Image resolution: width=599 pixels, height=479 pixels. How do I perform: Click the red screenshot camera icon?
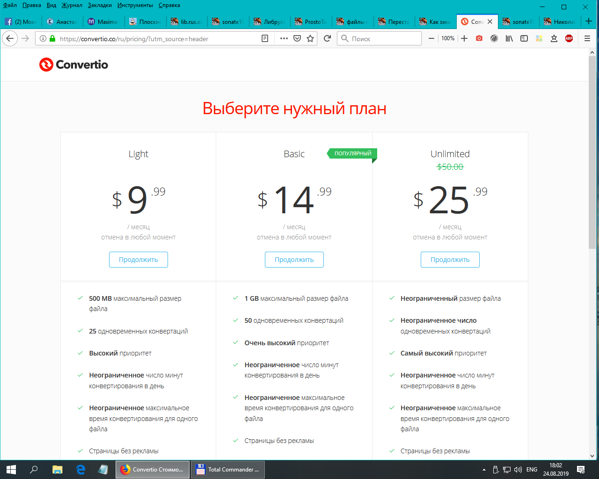479,38
